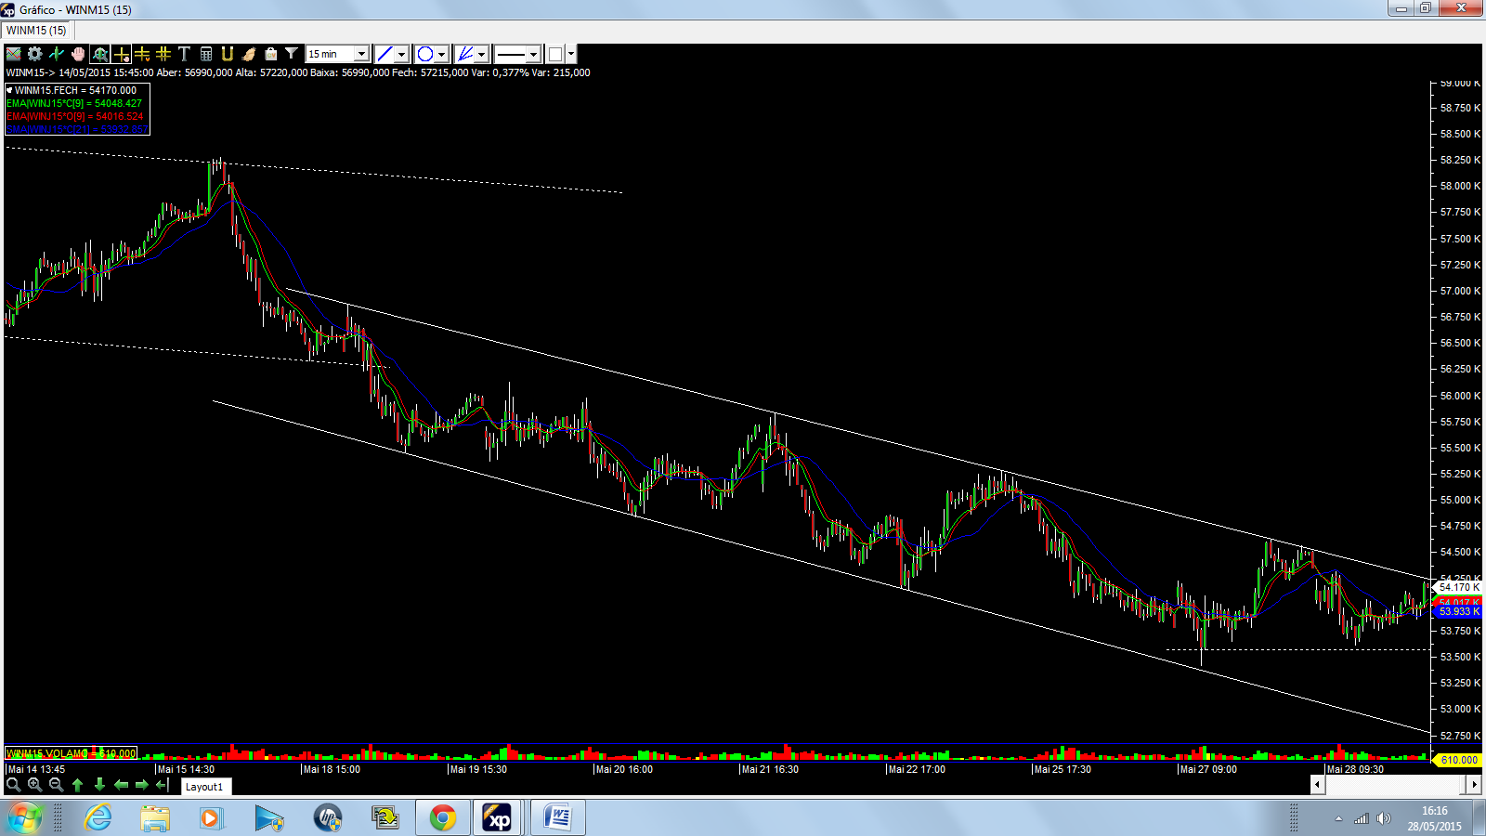Click the 58.000 K axis label
The height and width of the screenshot is (836, 1486).
(x=1461, y=186)
